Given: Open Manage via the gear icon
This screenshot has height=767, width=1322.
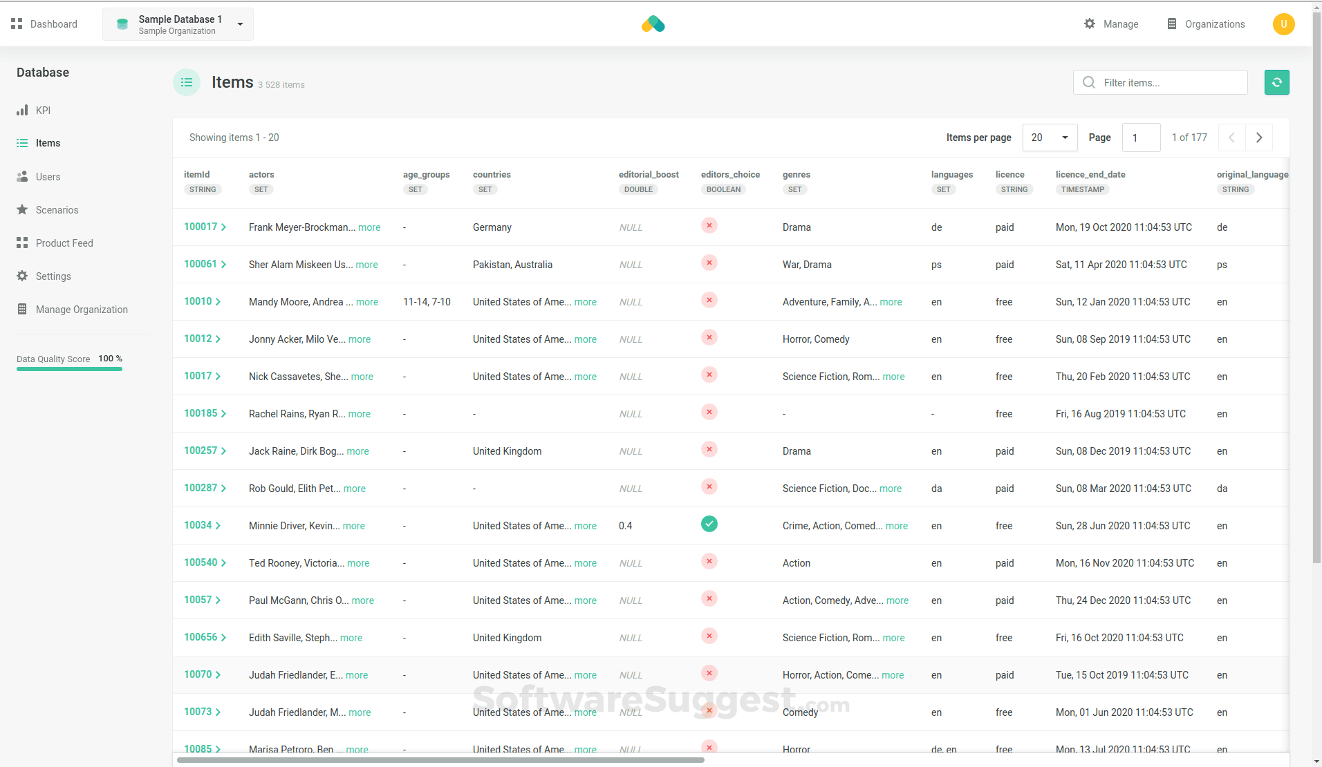Looking at the screenshot, I should coord(1090,24).
